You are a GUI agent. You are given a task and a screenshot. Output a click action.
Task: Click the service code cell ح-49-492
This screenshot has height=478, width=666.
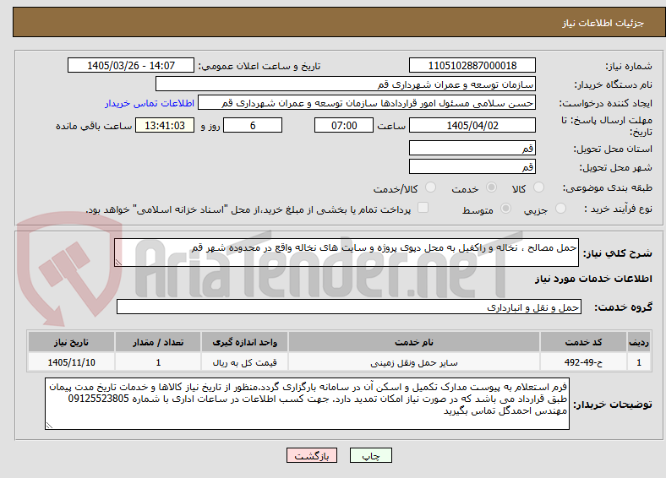[583, 362]
